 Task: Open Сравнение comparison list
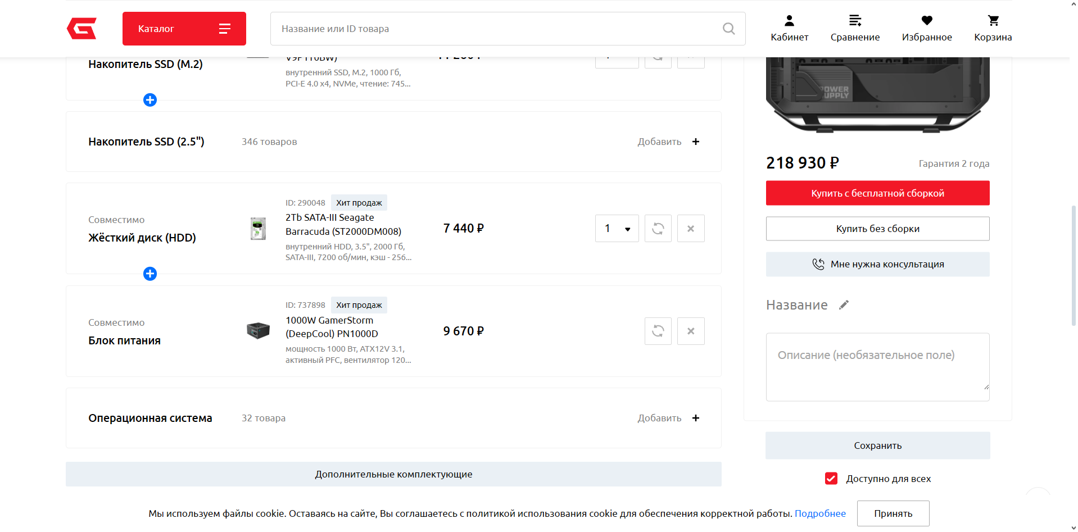[x=855, y=29]
